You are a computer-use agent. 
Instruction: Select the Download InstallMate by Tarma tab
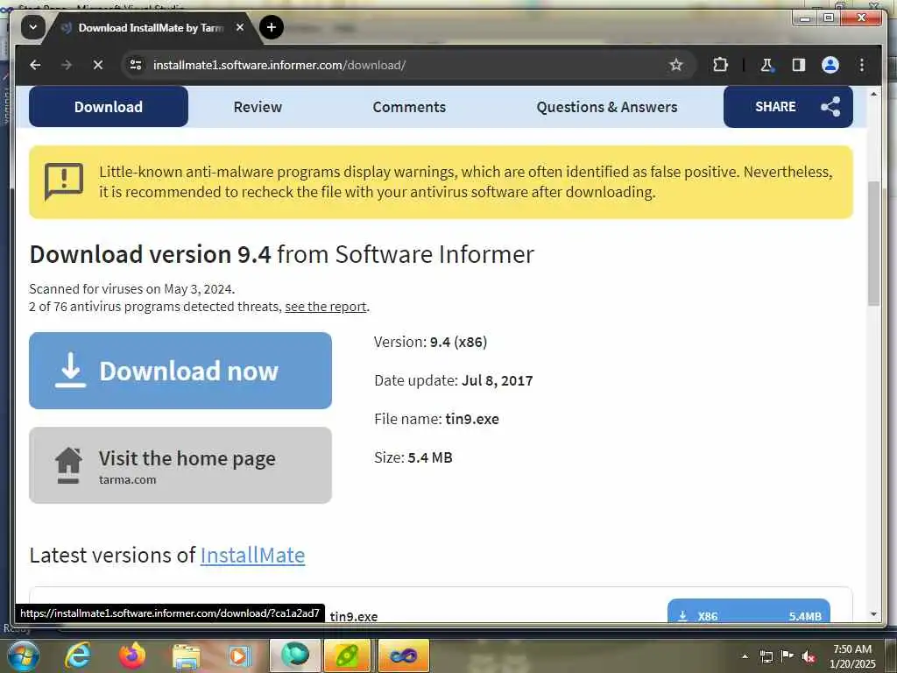pyautogui.click(x=150, y=27)
